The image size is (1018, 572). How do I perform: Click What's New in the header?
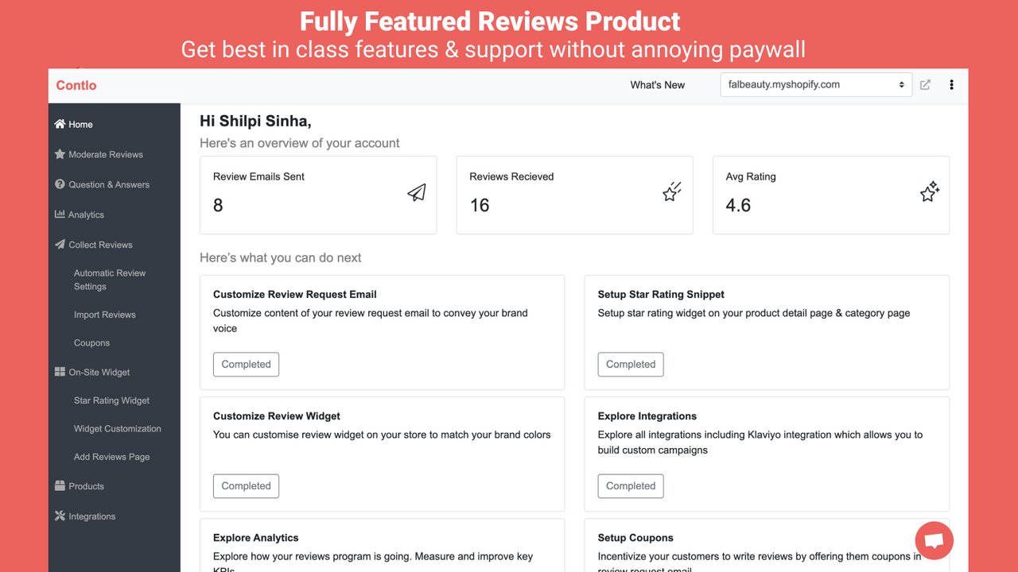(657, 84)
